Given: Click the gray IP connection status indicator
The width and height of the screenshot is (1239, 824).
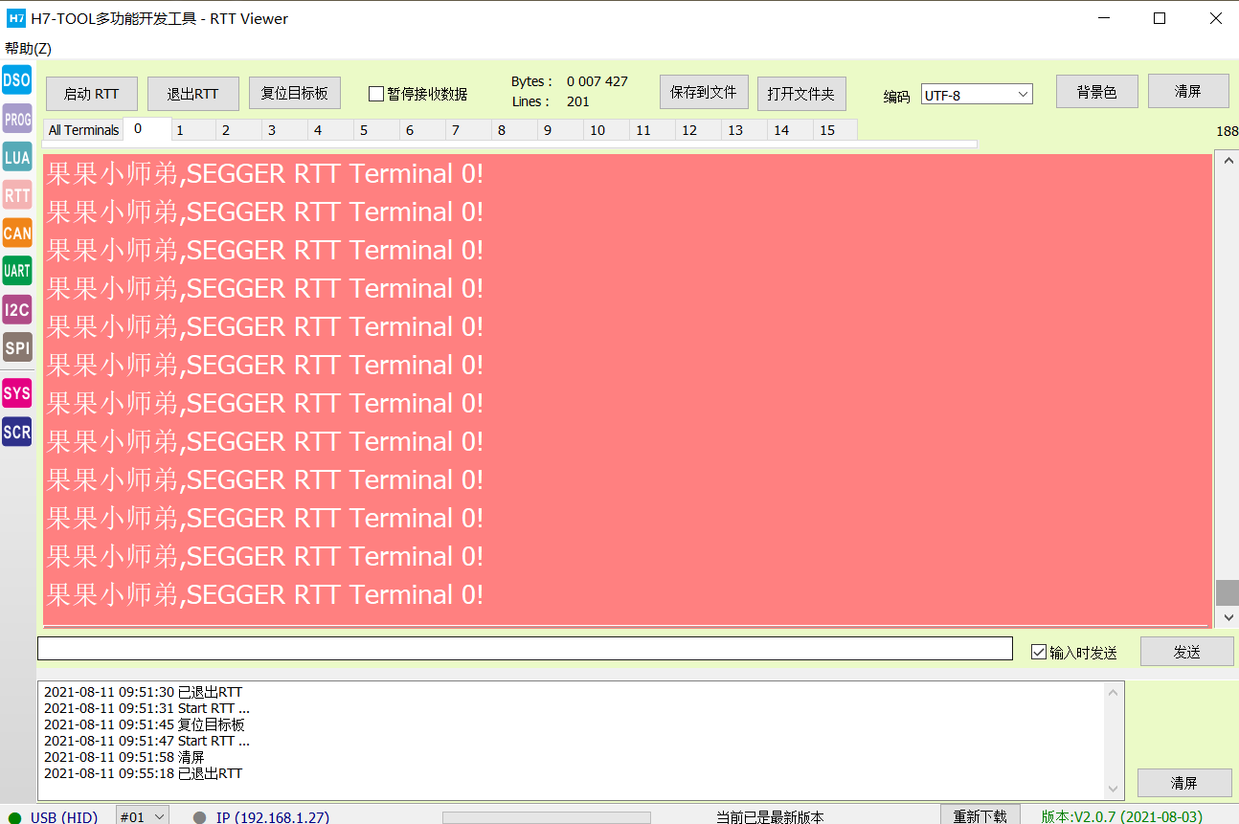Looking at the screenshot, I should click(199, 817).
